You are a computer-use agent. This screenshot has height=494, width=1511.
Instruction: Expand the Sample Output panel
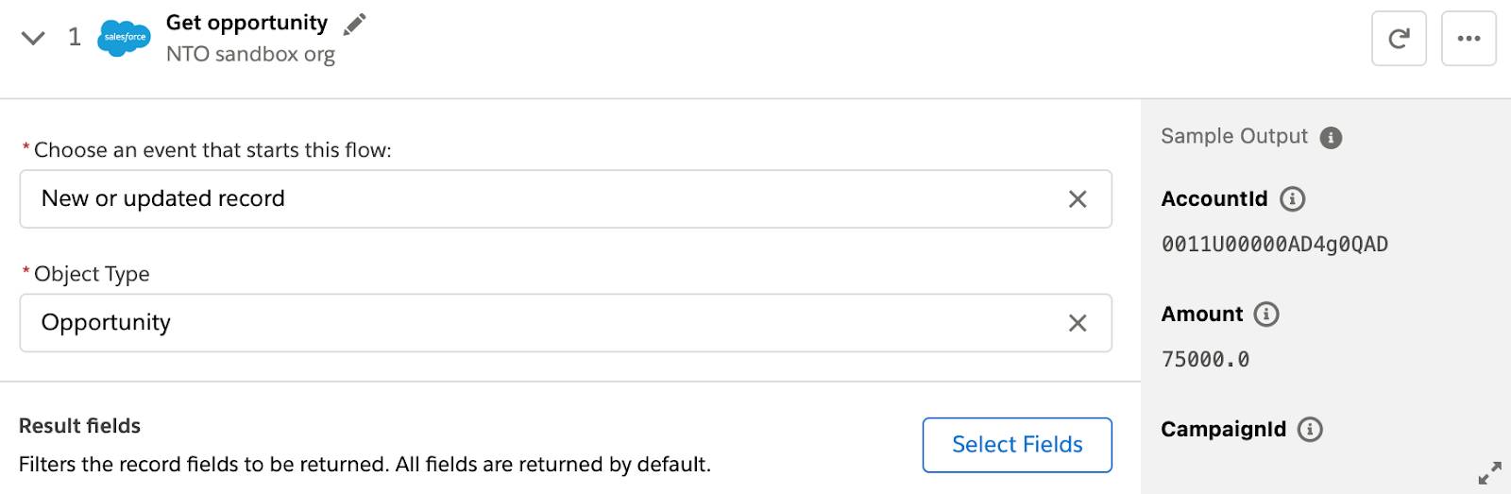pos(1489,472)
